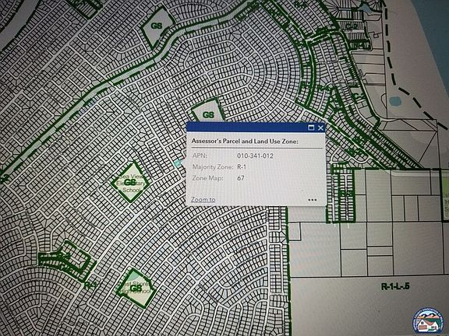The height and width of the screenshot is (336, 449).
Task: Click the popup's blue title bar
Action: click(246, 128)
